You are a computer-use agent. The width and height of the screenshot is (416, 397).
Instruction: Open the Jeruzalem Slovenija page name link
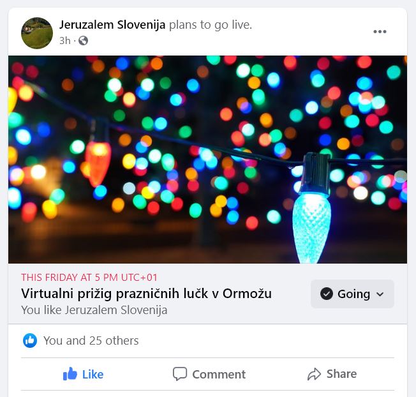(112, 25)
